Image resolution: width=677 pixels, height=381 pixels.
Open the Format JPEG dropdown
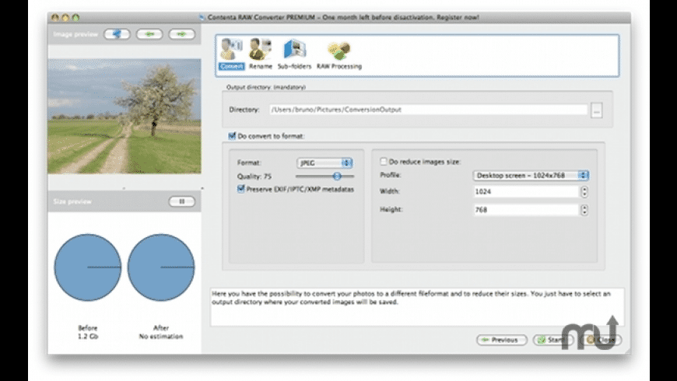coord(324,163)
